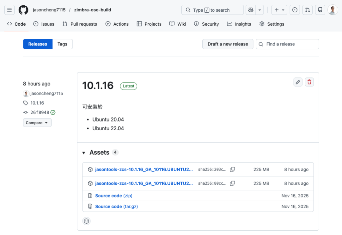The image size is (342, 235).
Task: Add a reaction with smiley icon
Action: tap(87, 221)
